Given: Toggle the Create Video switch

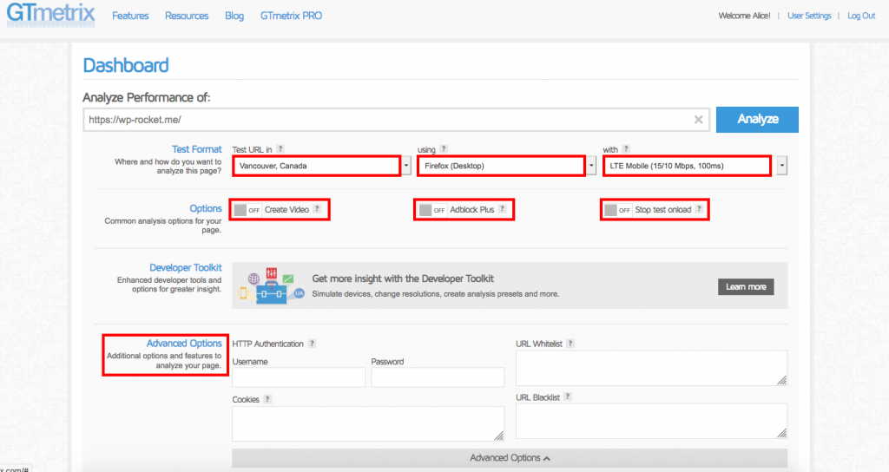Looking at the screenshot, I should click(247, 210).
